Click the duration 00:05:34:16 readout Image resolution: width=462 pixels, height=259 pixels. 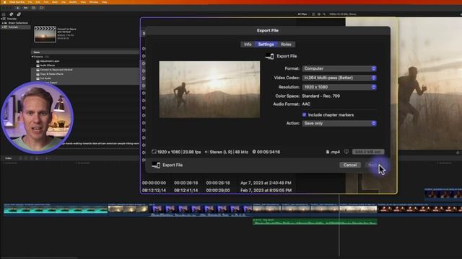point(266,152)
